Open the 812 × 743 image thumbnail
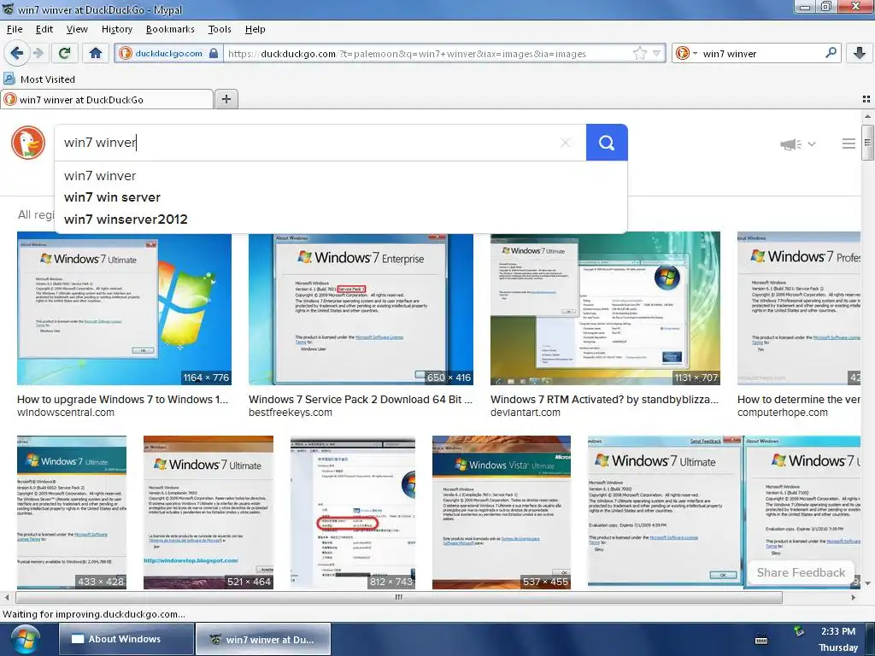Viewport: 875px width, 656px height. 353,512
